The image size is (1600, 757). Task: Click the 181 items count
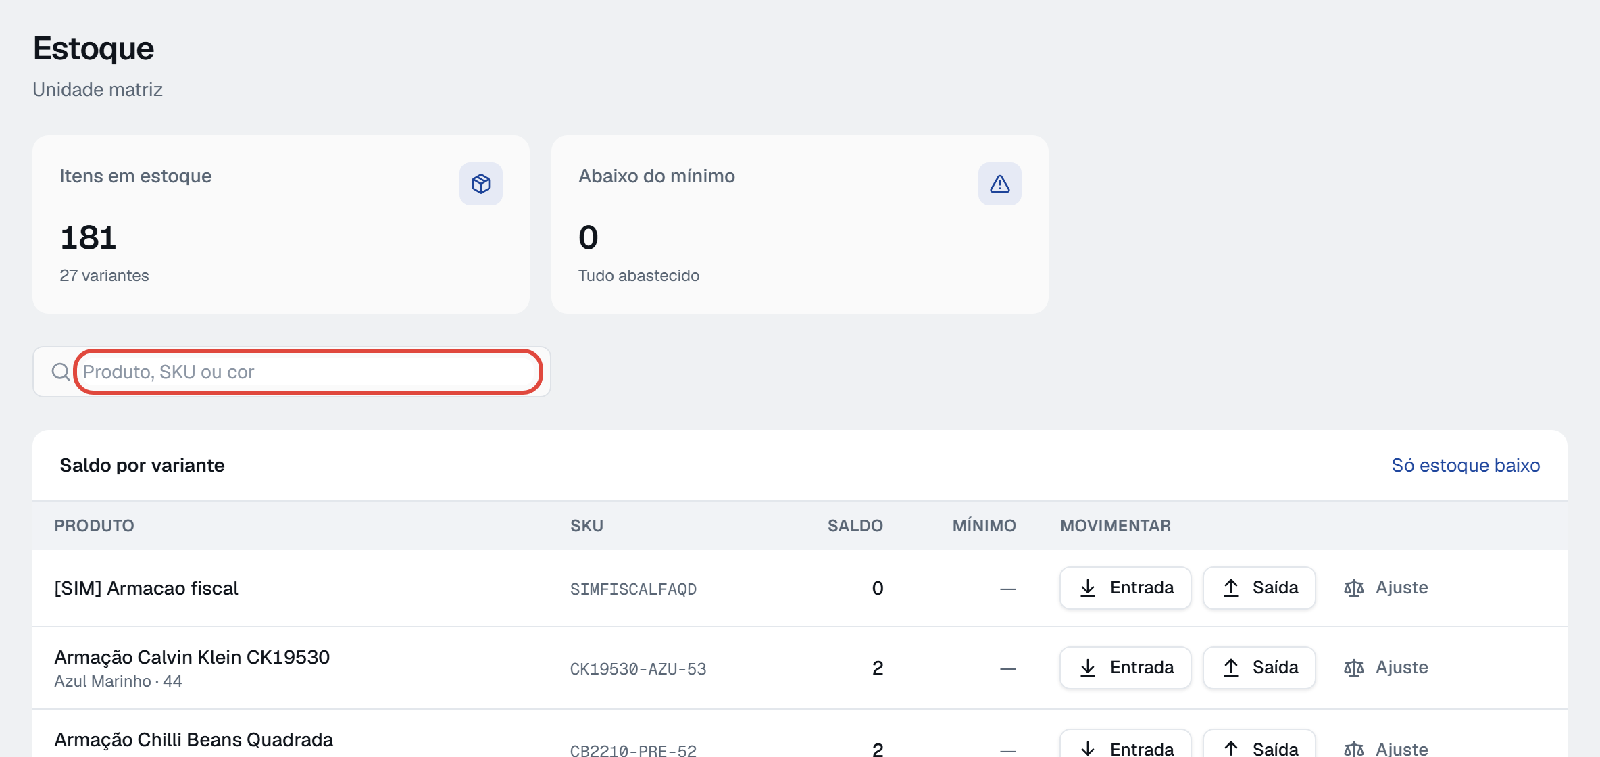coord(88,237)
